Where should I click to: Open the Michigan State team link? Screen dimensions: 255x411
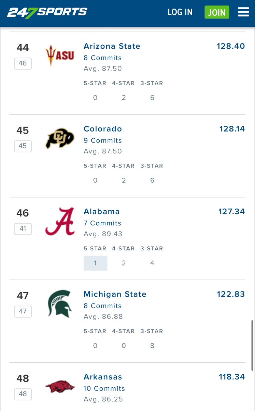tap(115, 294)
